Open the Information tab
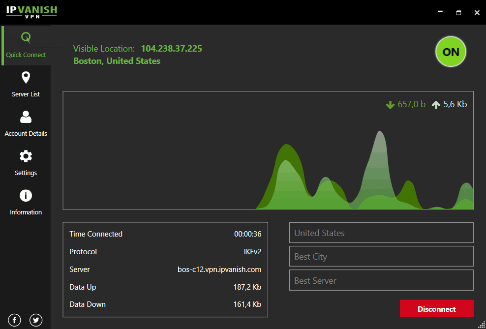 (x=26, y=203)
